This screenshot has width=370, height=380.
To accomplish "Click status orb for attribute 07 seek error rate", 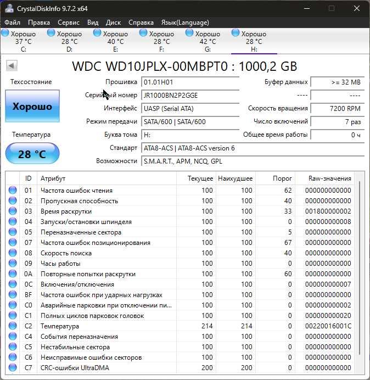I will tap(13, 242).
